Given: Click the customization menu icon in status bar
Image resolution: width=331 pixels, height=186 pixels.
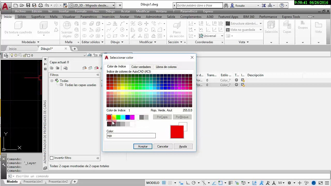Looking at the screenshot, I should pyautogui.click(x=327, y=183).
